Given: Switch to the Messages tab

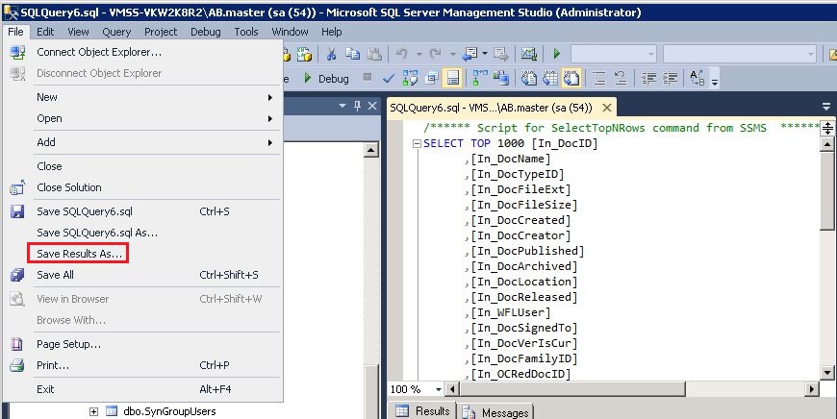Looking at the screenshot, I should coord(495,412).
